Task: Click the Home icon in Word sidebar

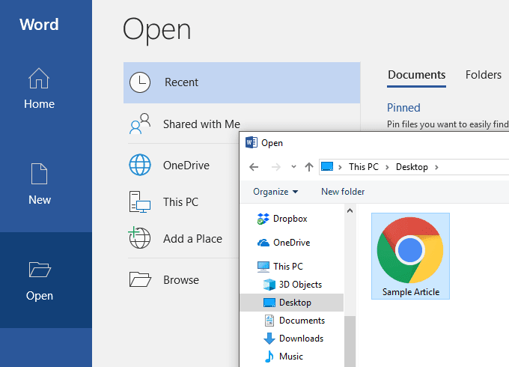Action: (39, 79)
